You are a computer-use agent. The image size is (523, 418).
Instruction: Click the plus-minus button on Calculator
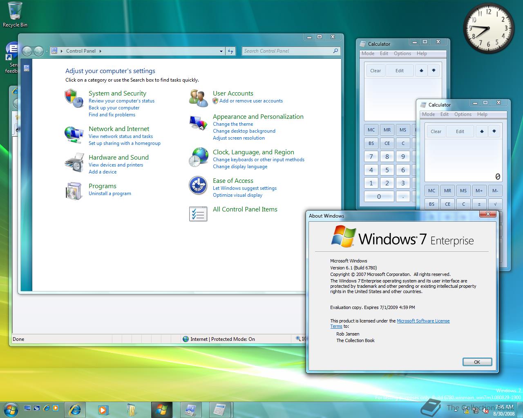click(479, 204)
